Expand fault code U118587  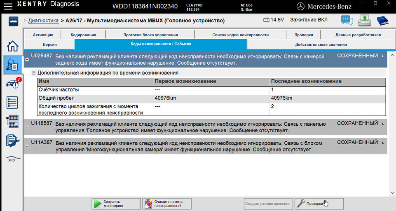[x=27, y=127]
